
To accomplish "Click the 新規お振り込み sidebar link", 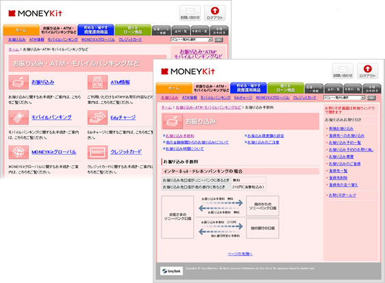I will (341, 129).
